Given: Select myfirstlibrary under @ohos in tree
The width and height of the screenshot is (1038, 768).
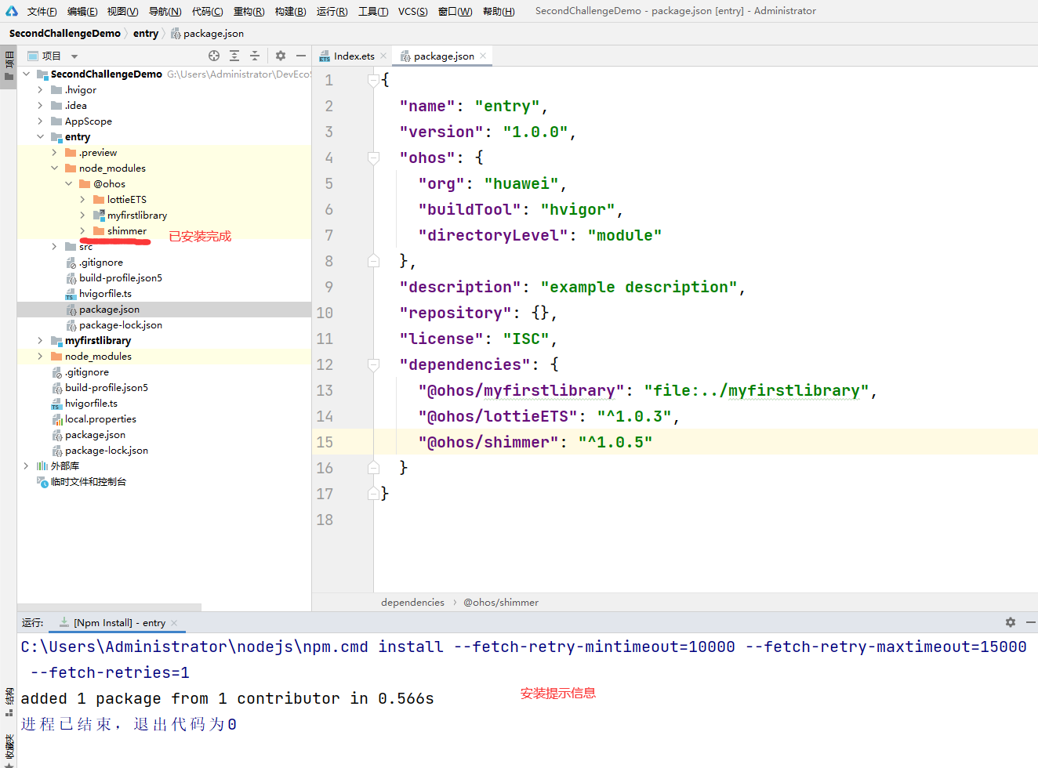Looking at the screenshot, I should (x=137, y=215).
